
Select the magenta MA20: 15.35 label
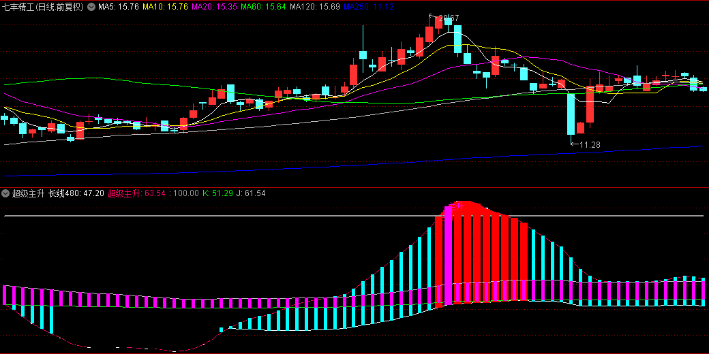click(x=214, y=7)
